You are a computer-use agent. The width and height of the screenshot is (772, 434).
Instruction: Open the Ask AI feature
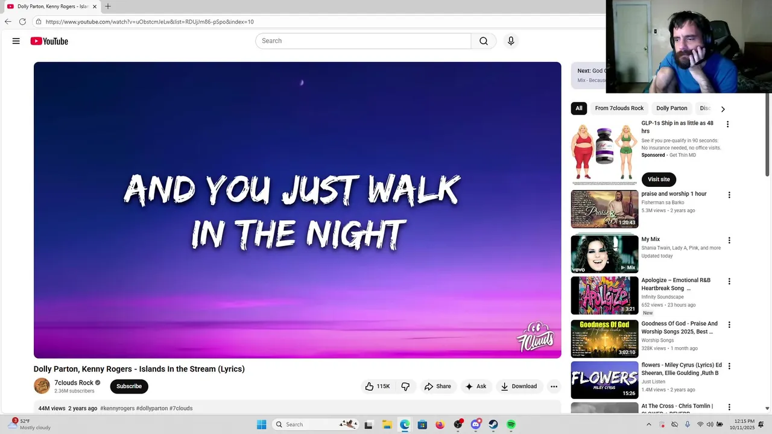[476, 386]
